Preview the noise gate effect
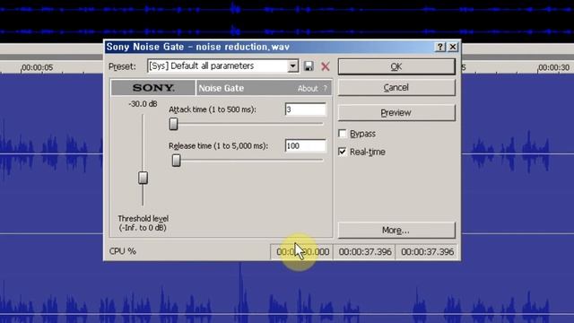This screenshot has height=323, width=574. pos(396,112)
